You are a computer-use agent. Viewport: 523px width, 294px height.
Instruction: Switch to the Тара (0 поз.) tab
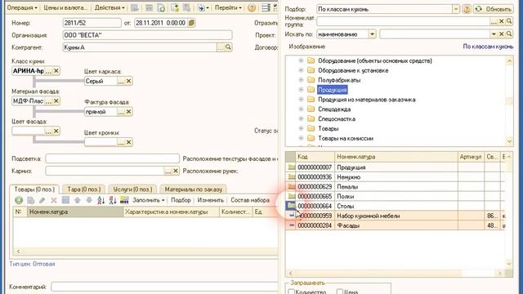coord(83,189)
